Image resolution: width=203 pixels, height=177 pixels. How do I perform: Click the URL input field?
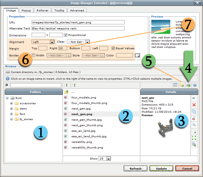click(78, 22)
